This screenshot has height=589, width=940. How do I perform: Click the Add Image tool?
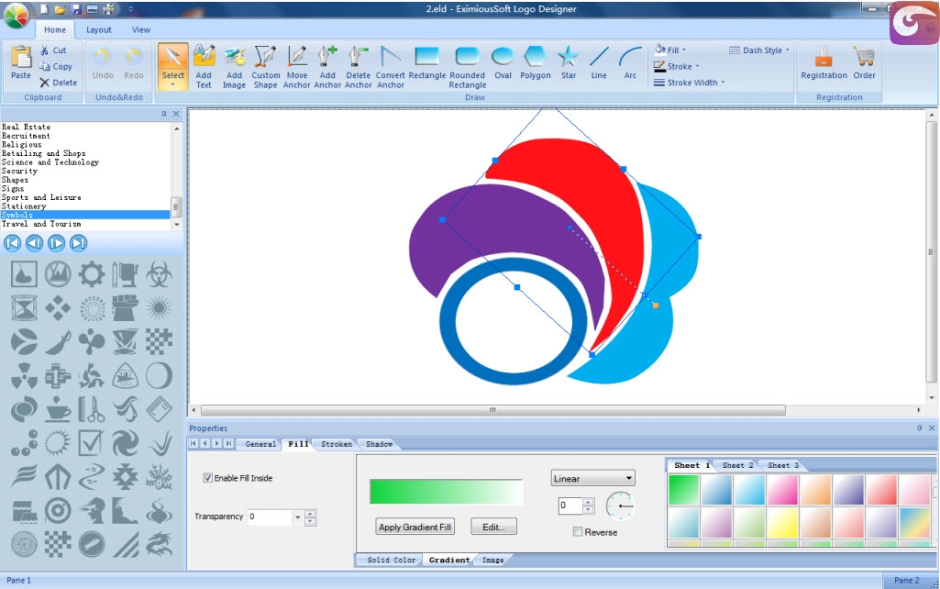coord(235,67)
